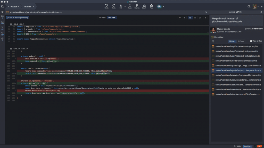Select the commandService.test.ts file
The width and height of the screenshot is (264, 148).
tap(237, 75)
